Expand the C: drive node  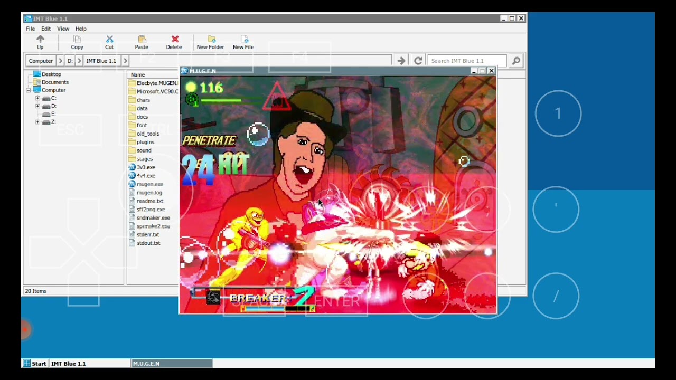tap(37, 98)
